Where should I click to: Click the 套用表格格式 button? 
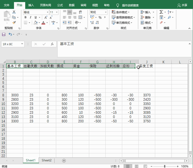(x=123, y=18)
